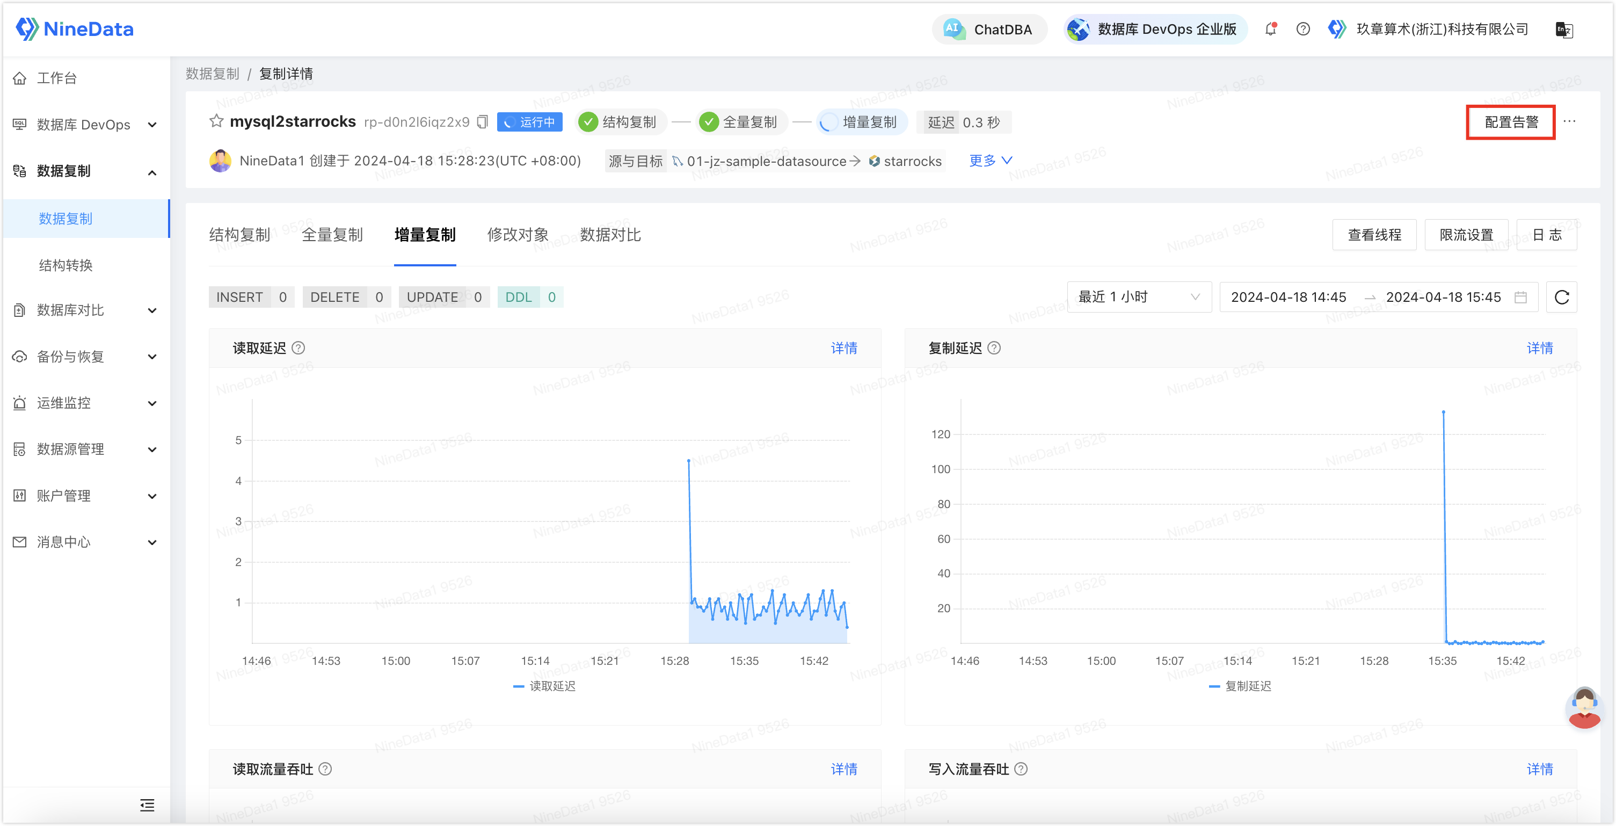Screen dimensions: 1616x826
Task: Expand the 数据库 DevOps sidebar menu
Action: coord(85,124)
